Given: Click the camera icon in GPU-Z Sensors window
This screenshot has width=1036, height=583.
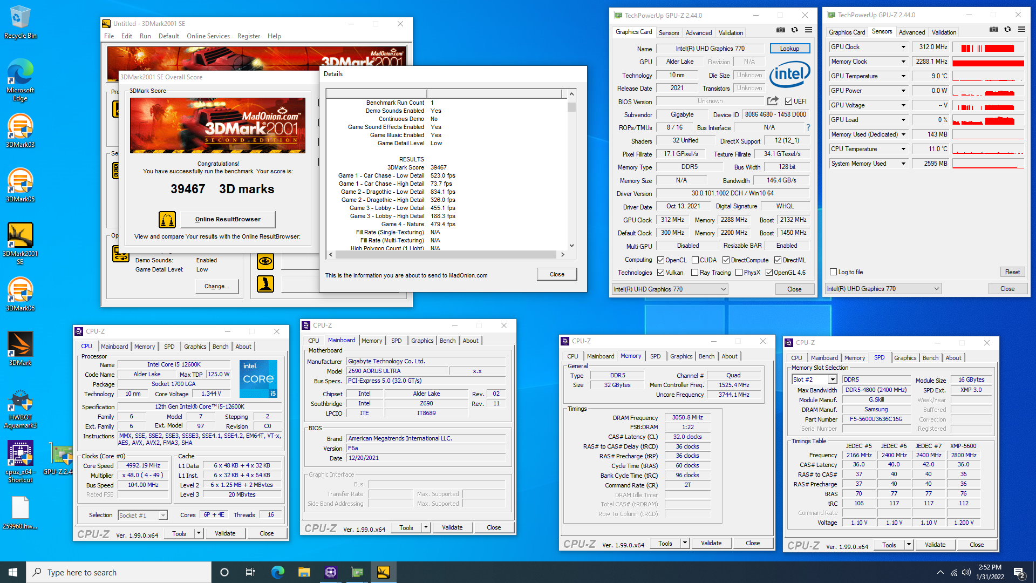Looking at the screenshot, I should tap(994, 30).
